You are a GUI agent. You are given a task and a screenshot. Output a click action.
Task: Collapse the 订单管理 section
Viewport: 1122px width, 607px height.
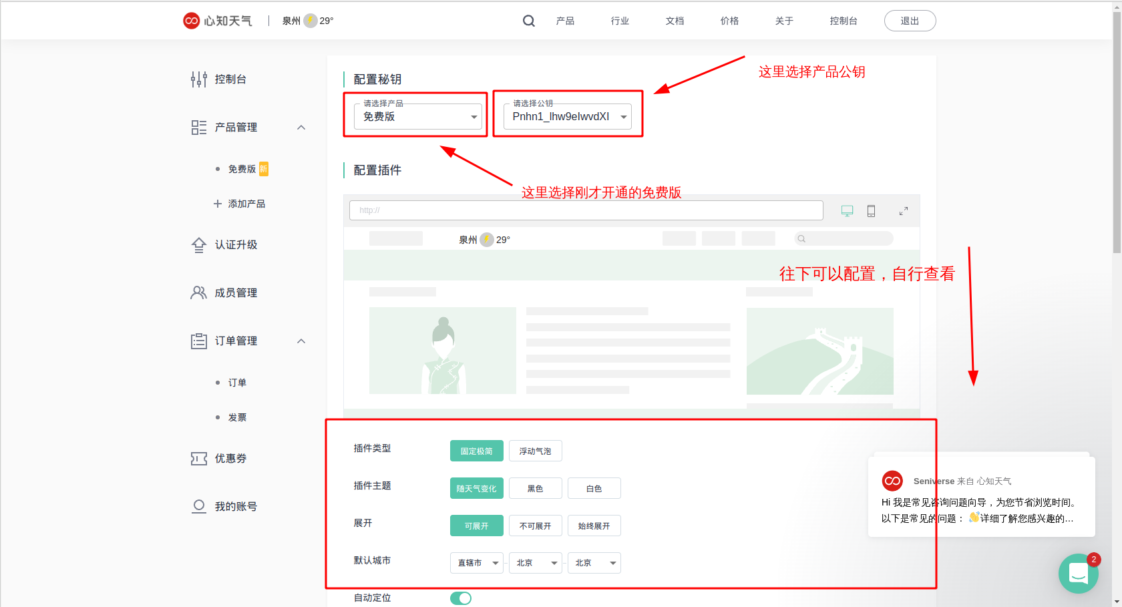coord(301,341)
